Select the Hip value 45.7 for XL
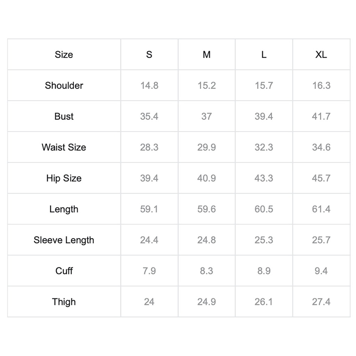Screen dimensions: 356x356 point(321,178)
